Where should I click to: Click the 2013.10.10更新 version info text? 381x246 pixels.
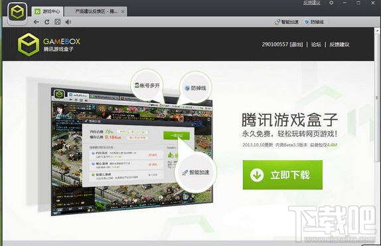pyautogui.click(x=289, y=145)
